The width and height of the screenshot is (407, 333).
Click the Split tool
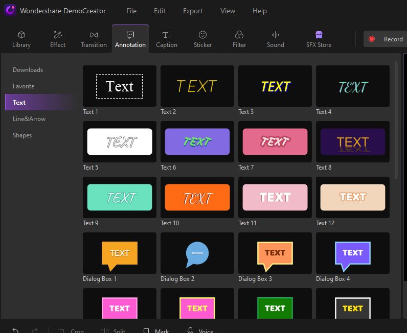(x=112, y=330)
